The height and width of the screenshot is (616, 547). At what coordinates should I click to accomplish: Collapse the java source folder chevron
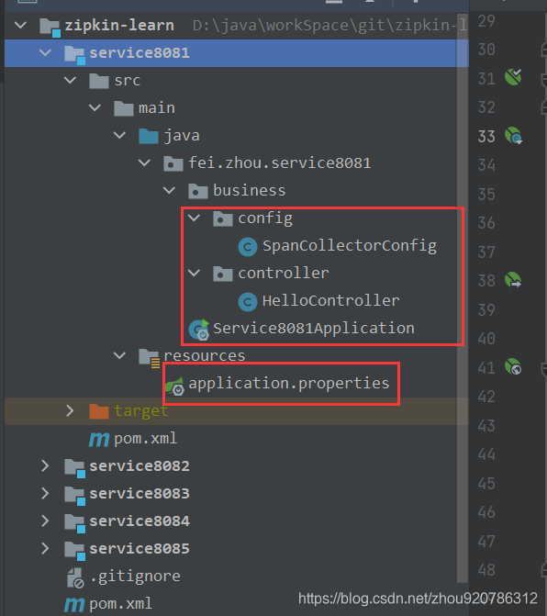point(119,136)
